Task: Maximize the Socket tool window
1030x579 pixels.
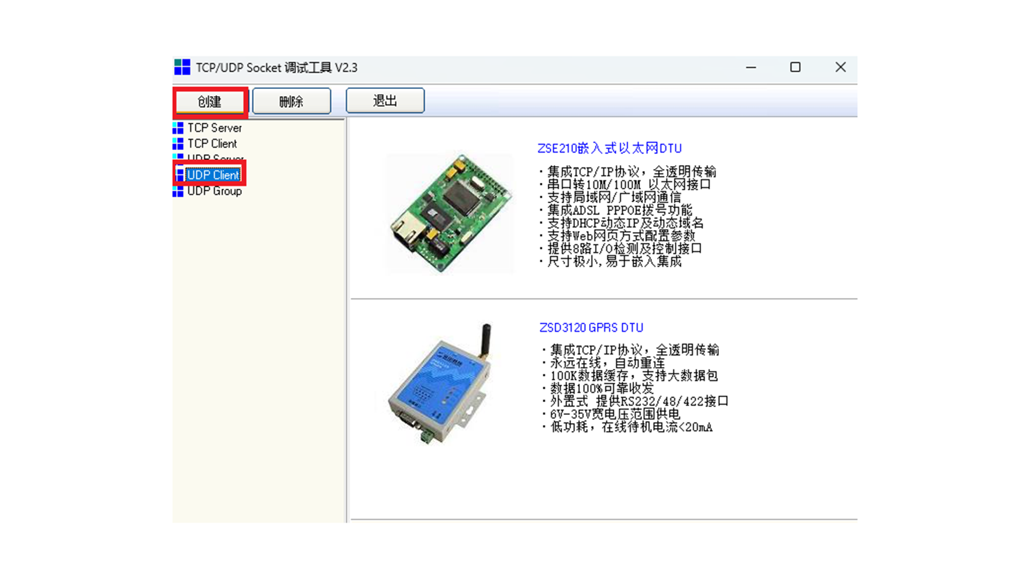Action: tap(795, 68)
